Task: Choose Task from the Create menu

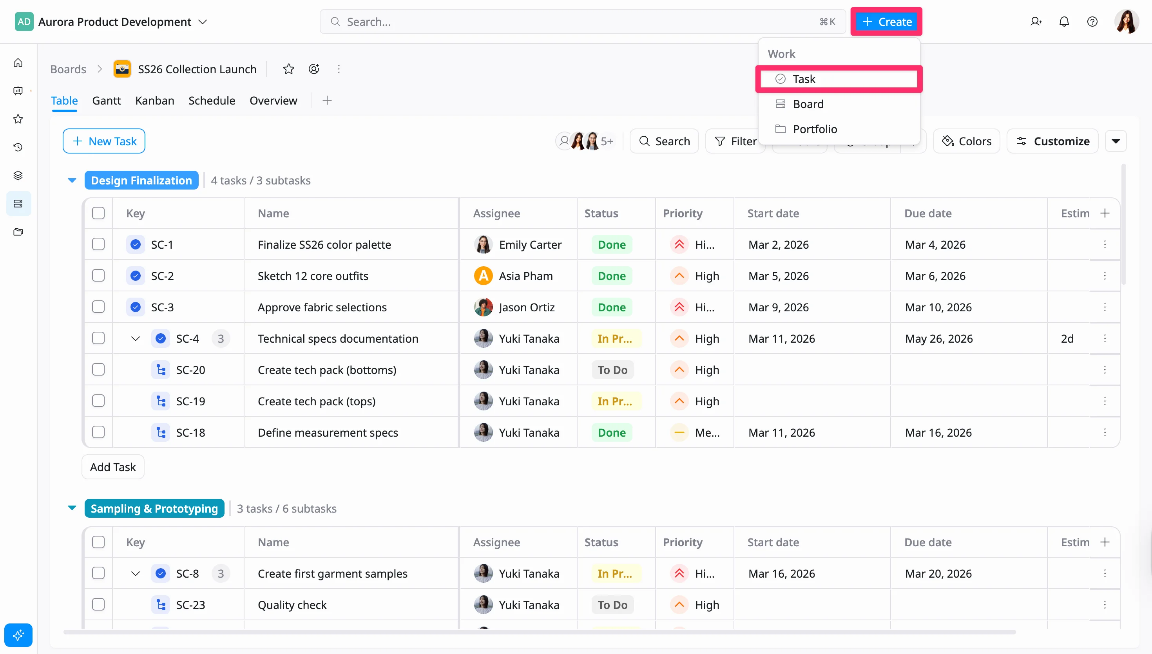Action: [x=839, y=79]
